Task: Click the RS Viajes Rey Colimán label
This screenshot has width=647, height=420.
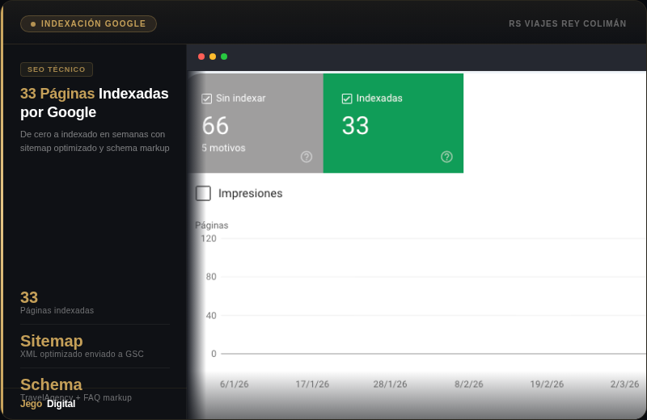Action: pyautogui.click(x=567, y=23)
